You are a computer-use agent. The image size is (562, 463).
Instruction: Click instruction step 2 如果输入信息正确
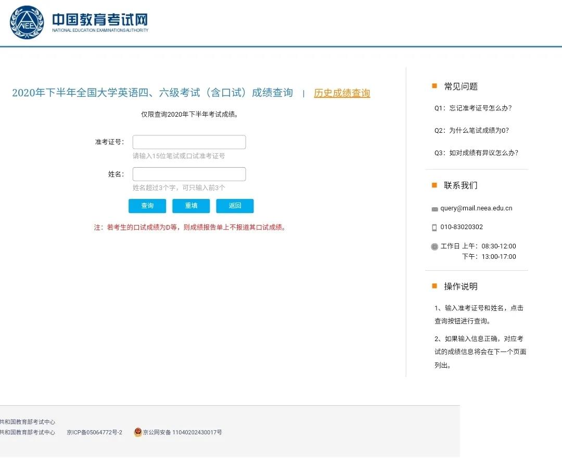pyautogui.click(x=480, y=352)
